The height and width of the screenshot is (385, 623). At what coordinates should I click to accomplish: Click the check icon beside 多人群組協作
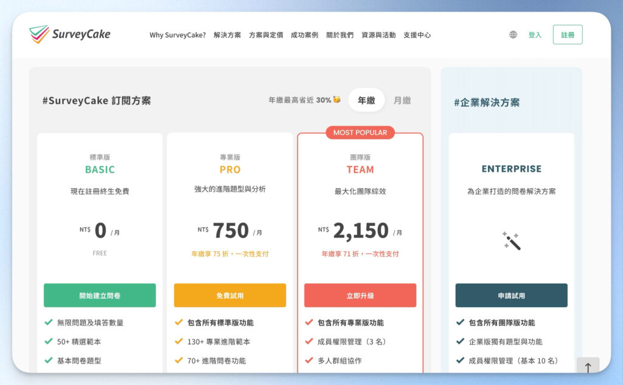pyautogui.click(x=309, y=361)
